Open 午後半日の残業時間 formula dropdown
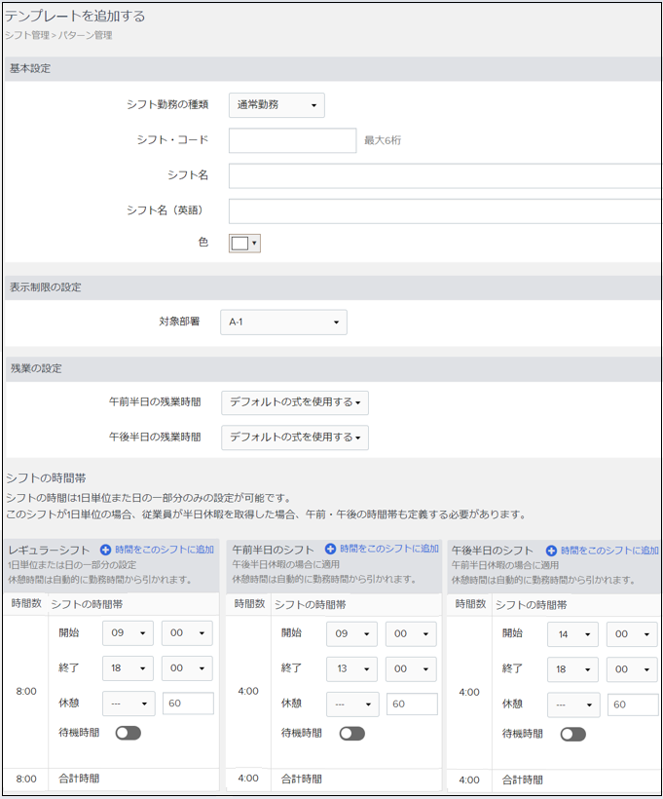The height and width of the screenshot is (799, 663). (x=294, y=438)
